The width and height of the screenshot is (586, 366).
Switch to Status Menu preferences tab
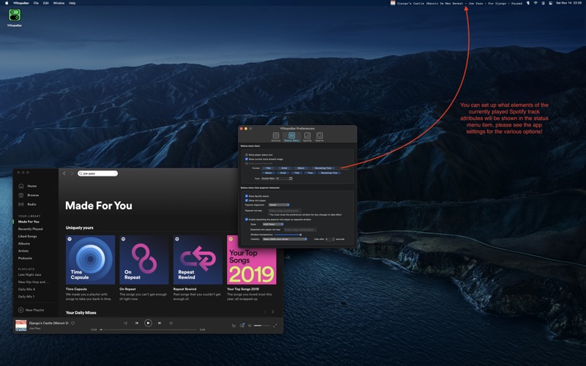(292, 137)
